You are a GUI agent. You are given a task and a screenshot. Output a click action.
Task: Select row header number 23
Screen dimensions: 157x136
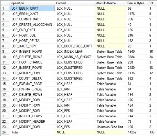point(5,127)
